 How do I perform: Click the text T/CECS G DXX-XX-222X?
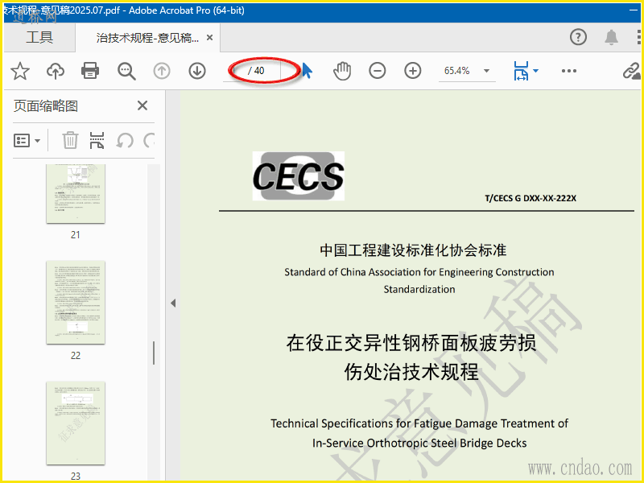(530, 198)
